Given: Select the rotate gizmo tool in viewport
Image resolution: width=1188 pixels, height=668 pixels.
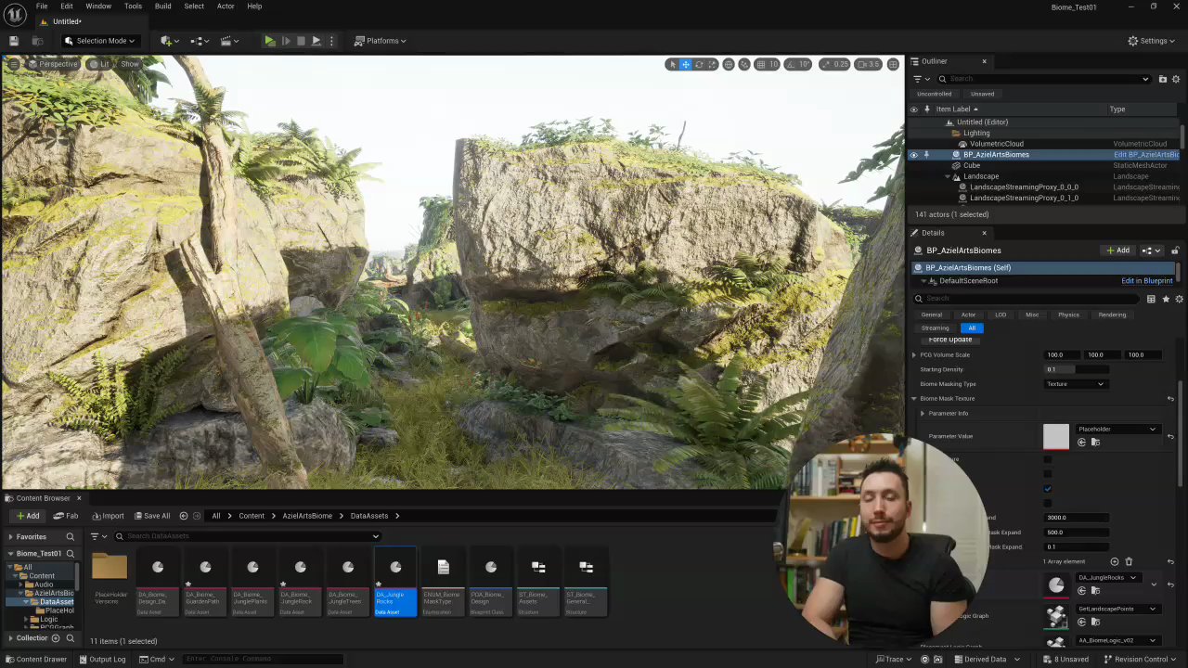Looking at the screenshot, I should 699,64.
